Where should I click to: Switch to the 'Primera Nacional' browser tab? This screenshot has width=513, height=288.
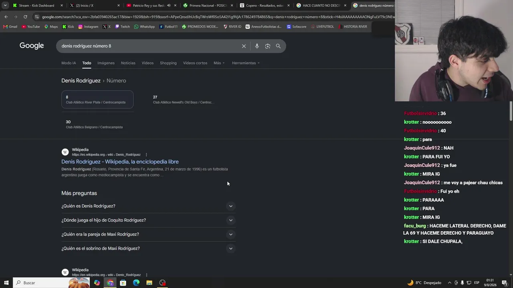click(x=208, y=6)
